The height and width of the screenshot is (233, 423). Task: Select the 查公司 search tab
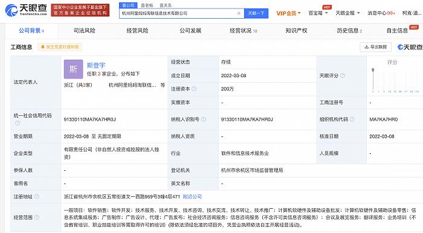coord(128,5)
